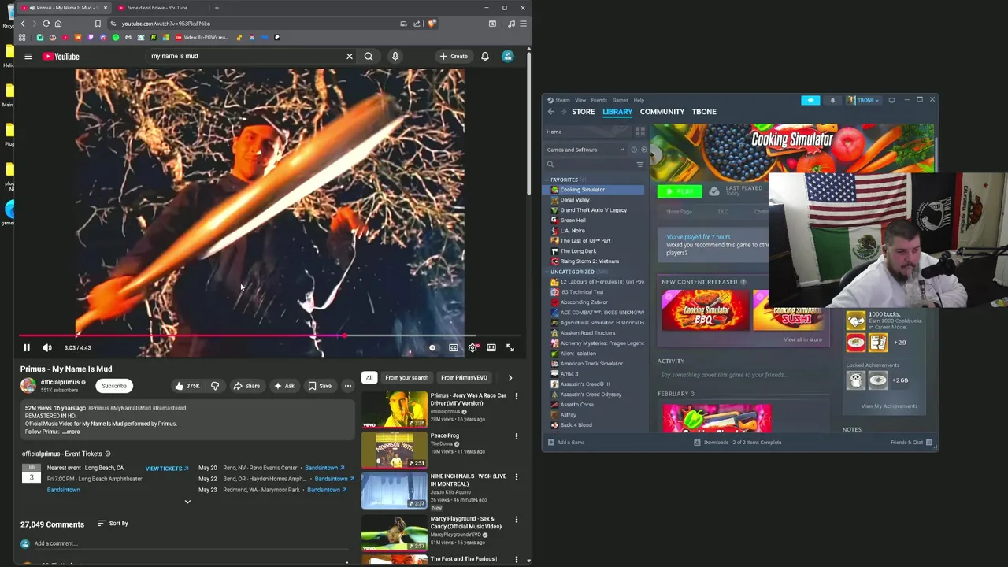Save the video to a playlist
Screen dimensions: 1008x567
click(x=320, y=386)
